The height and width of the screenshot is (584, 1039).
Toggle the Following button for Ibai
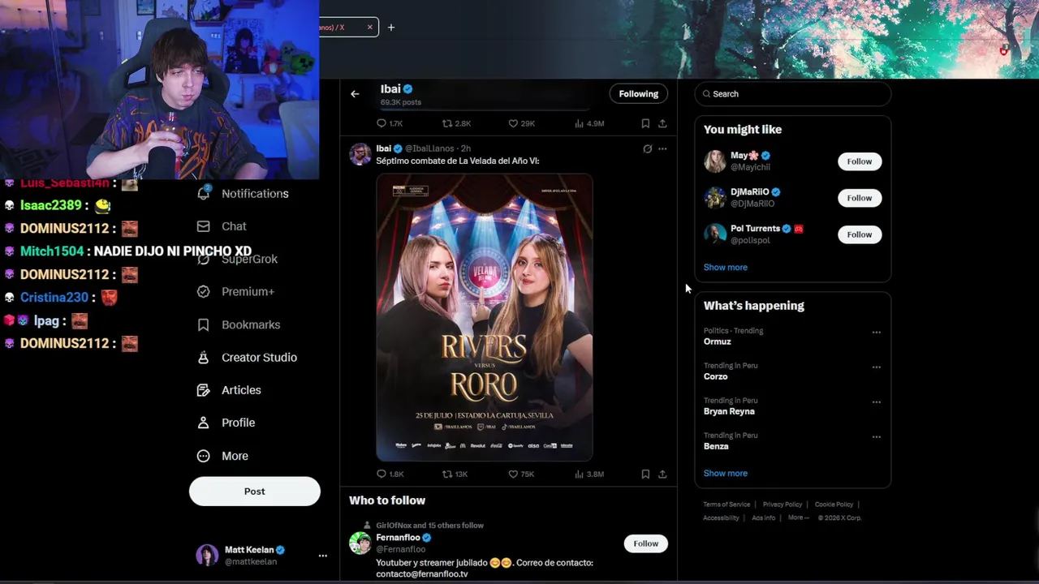(639, 94)
